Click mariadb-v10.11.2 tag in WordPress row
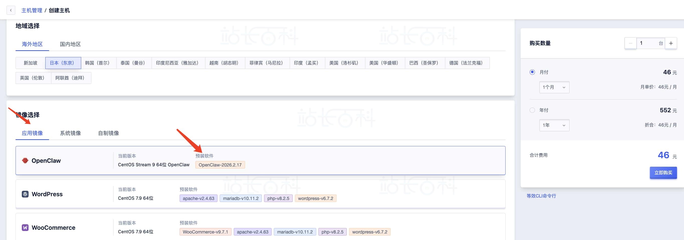Image resolution: width=684 pixels, height=240 pixels. point(241,198)
